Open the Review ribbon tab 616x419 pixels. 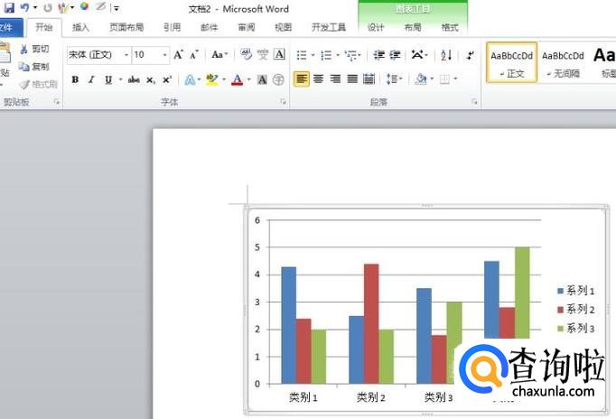coord(247,27)
